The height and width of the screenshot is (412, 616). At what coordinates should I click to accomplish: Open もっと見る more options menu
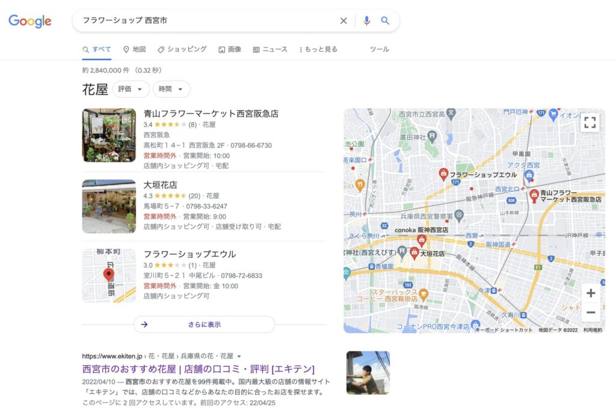(318, 49)
